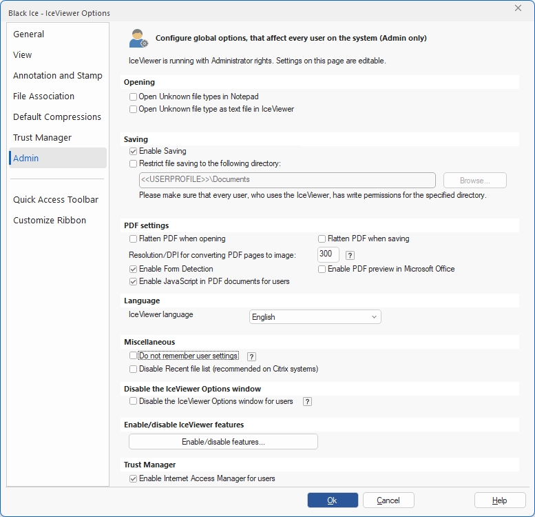This screenshot has width=535, height=517.
Task: Uncheck the Enable Saving checkbox
Action: point(134,151)
